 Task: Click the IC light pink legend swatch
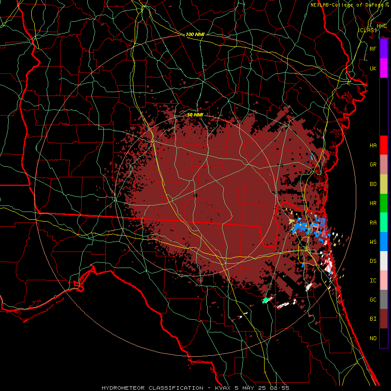pos(384,280)
